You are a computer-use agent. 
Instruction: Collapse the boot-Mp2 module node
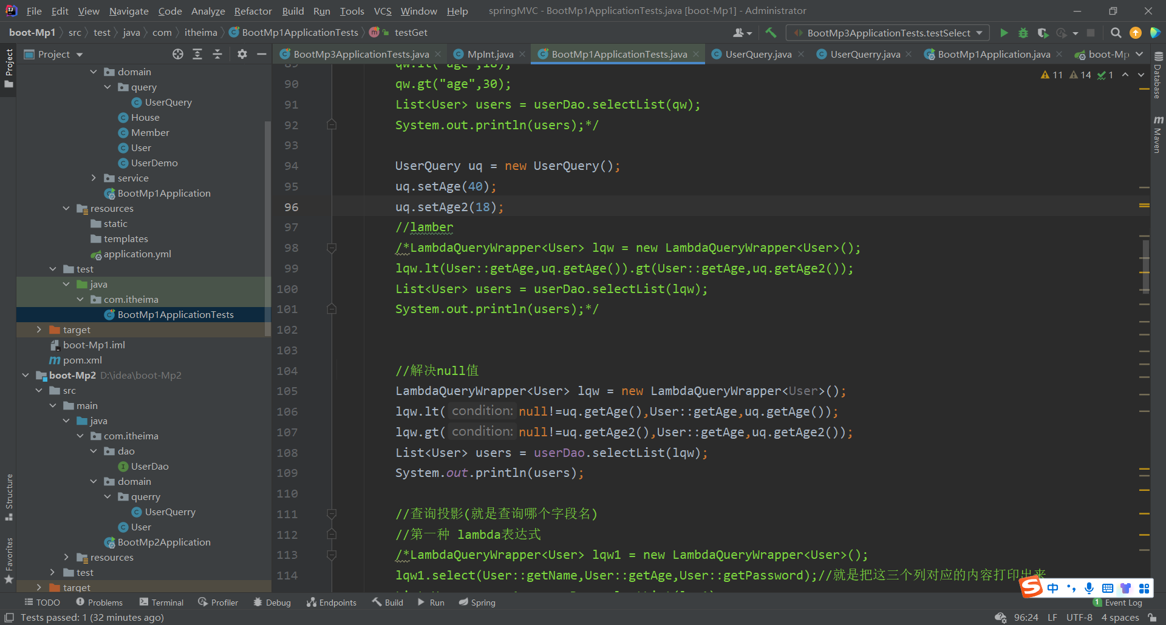[x=26, y=375]
